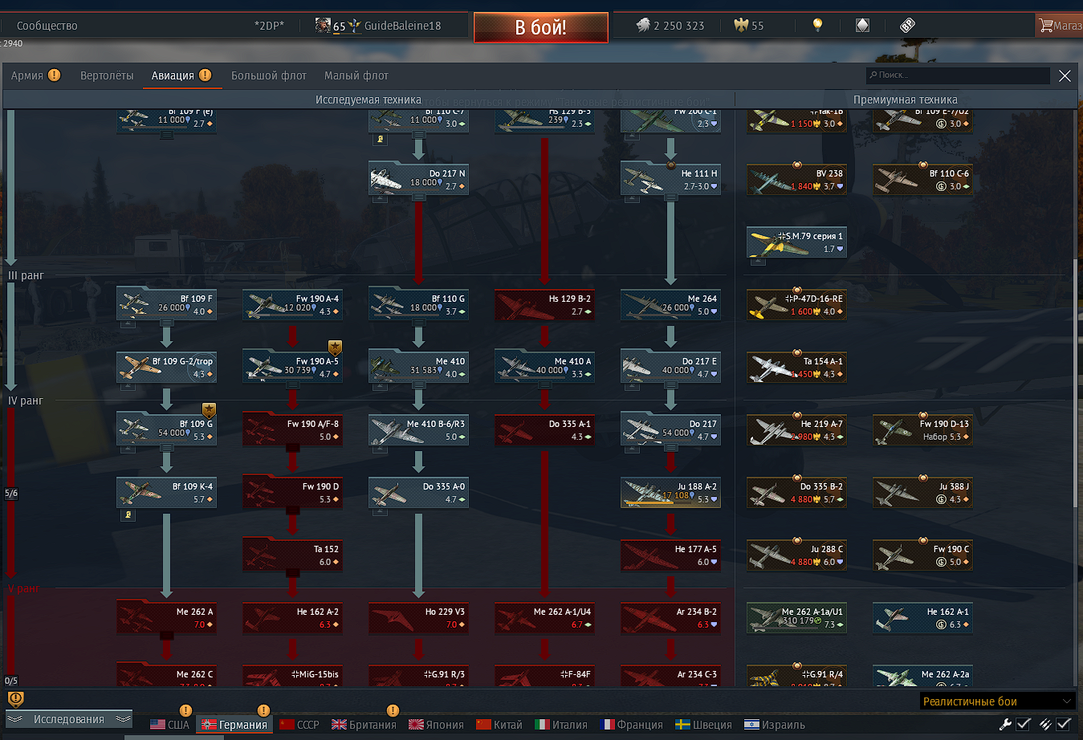Expand the group under Fw 190 A-5
This screenshot has width=1083, height=740.
pos(292,385)
